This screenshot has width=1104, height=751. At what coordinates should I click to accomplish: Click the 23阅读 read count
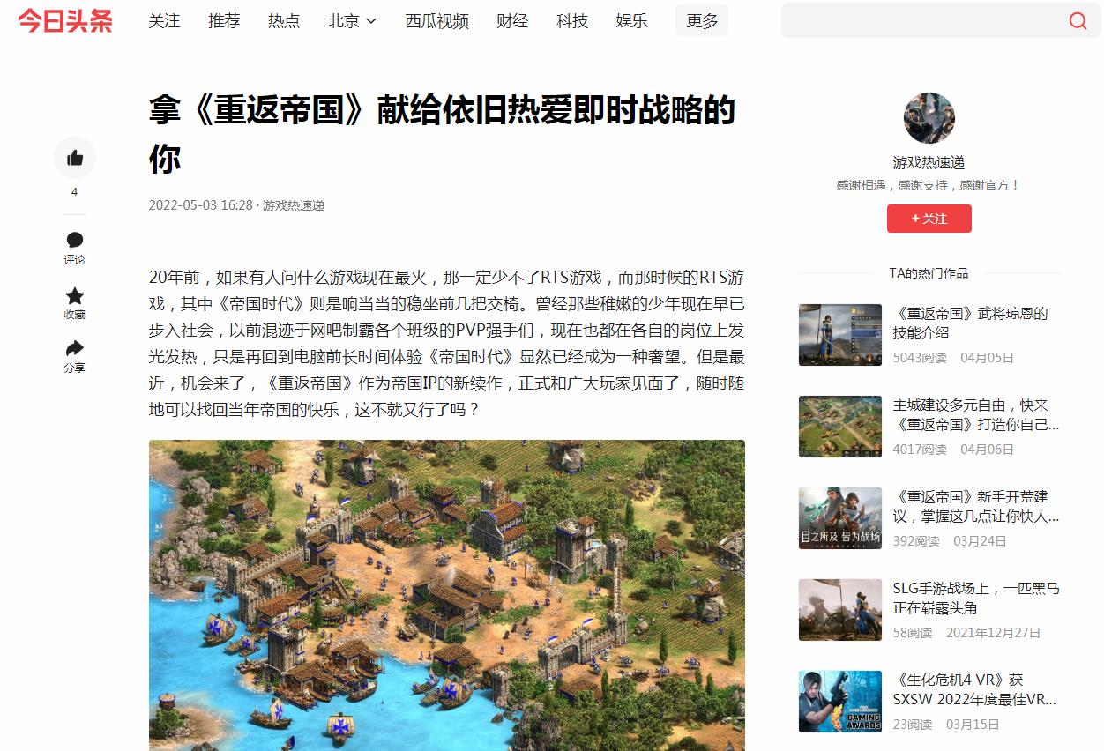coord(913,725)
